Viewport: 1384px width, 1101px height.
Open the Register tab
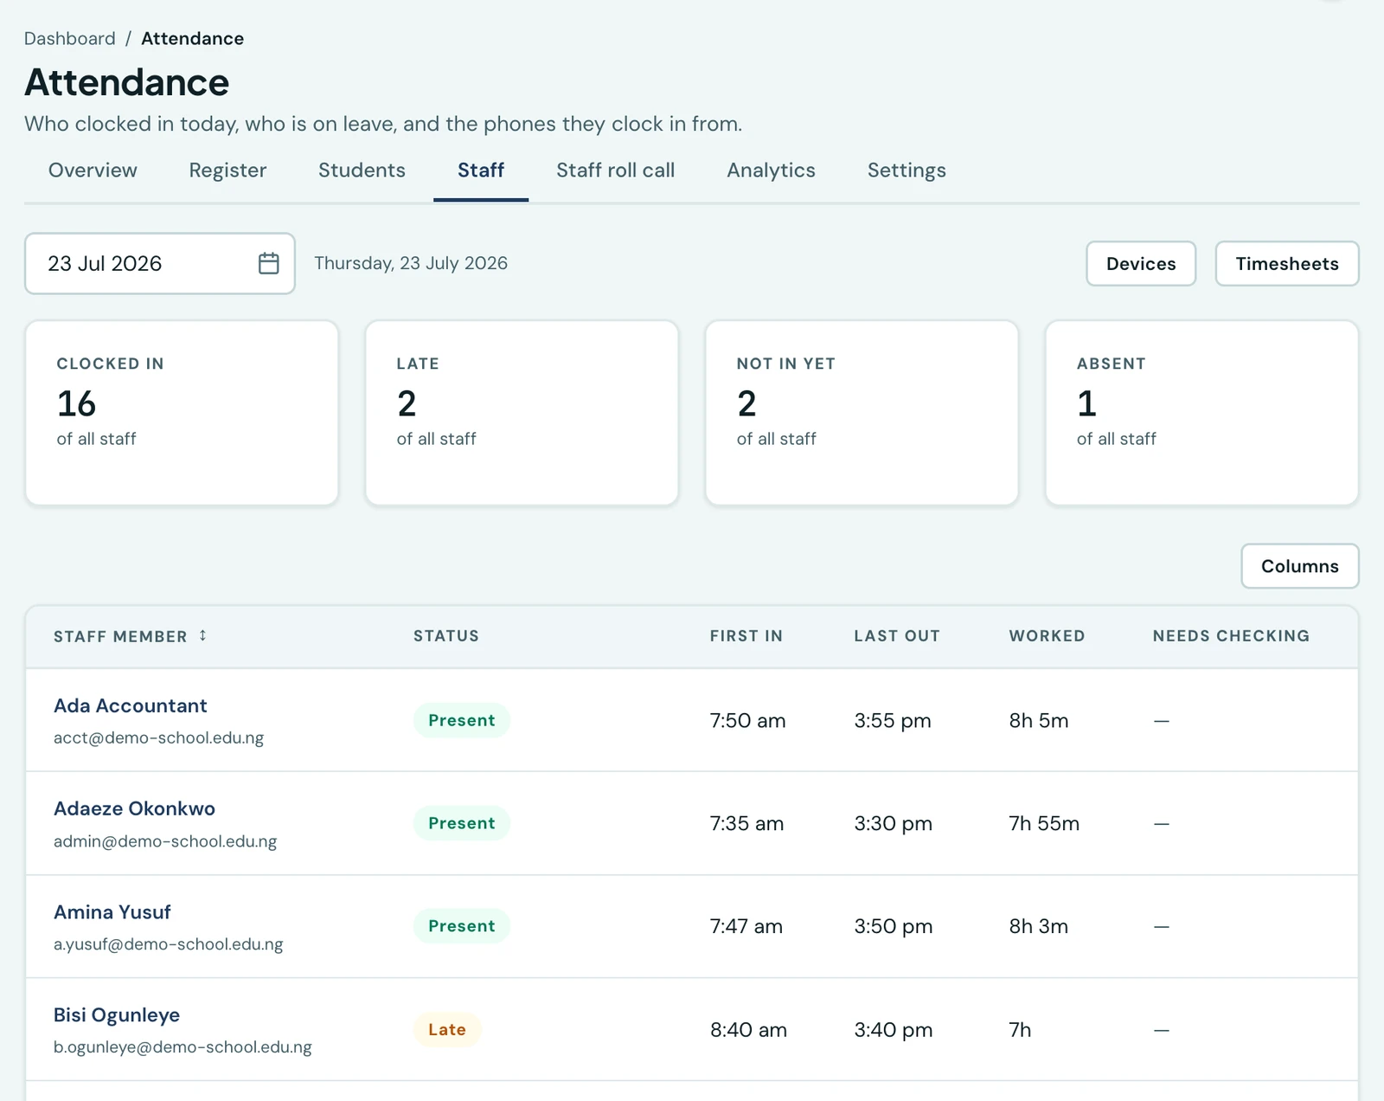click(x=227, y=170)
